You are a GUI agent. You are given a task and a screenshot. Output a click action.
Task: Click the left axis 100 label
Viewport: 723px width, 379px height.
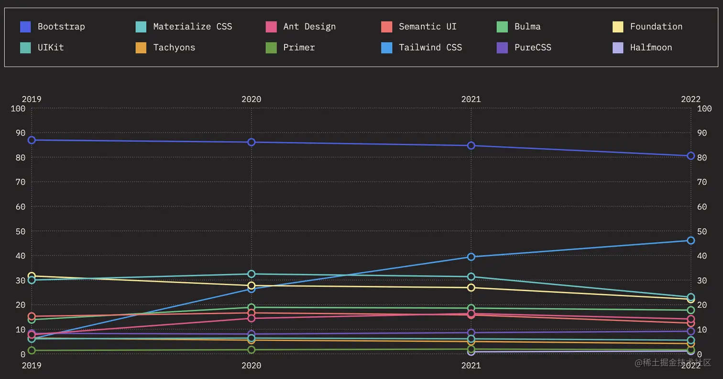[18, 108]
